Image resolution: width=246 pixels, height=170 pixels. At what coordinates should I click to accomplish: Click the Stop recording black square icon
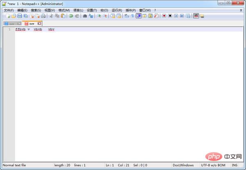pos(170,16)
